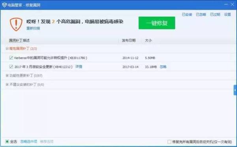Open the 已过期 patches list

[215, 15]
